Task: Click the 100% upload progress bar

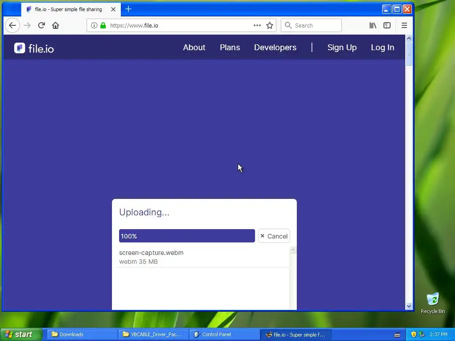Action: click(187, 236)
